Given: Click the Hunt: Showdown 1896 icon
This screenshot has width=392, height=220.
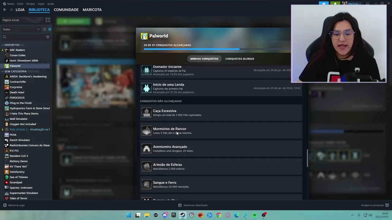Looking at the screenshot, I should 7,61.
